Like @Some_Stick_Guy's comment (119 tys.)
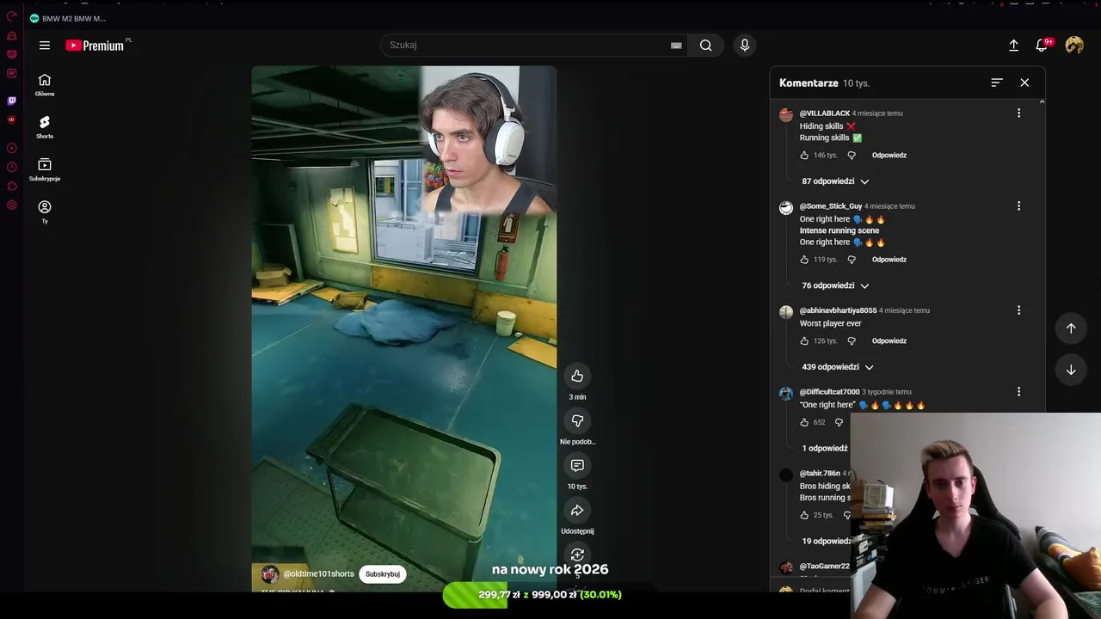Image resolution: width=1101 pixels, height=619 pixels. pyautogui.click(x=804, y=260)
